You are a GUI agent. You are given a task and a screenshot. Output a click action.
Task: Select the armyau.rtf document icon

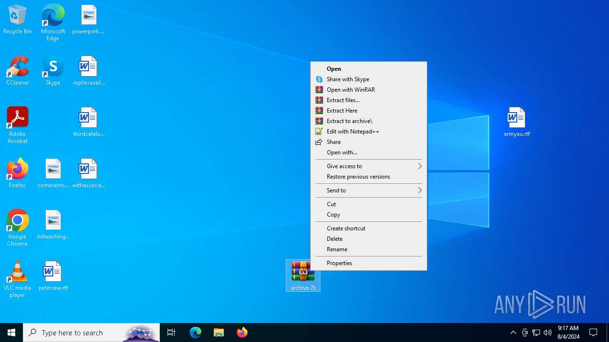point(517,123)
